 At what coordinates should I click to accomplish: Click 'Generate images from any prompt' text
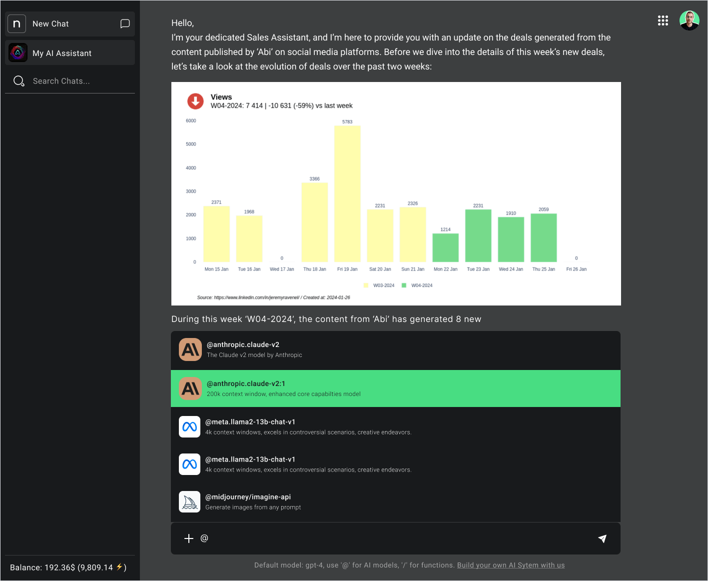pyautogui.click(x=253, y=507)
